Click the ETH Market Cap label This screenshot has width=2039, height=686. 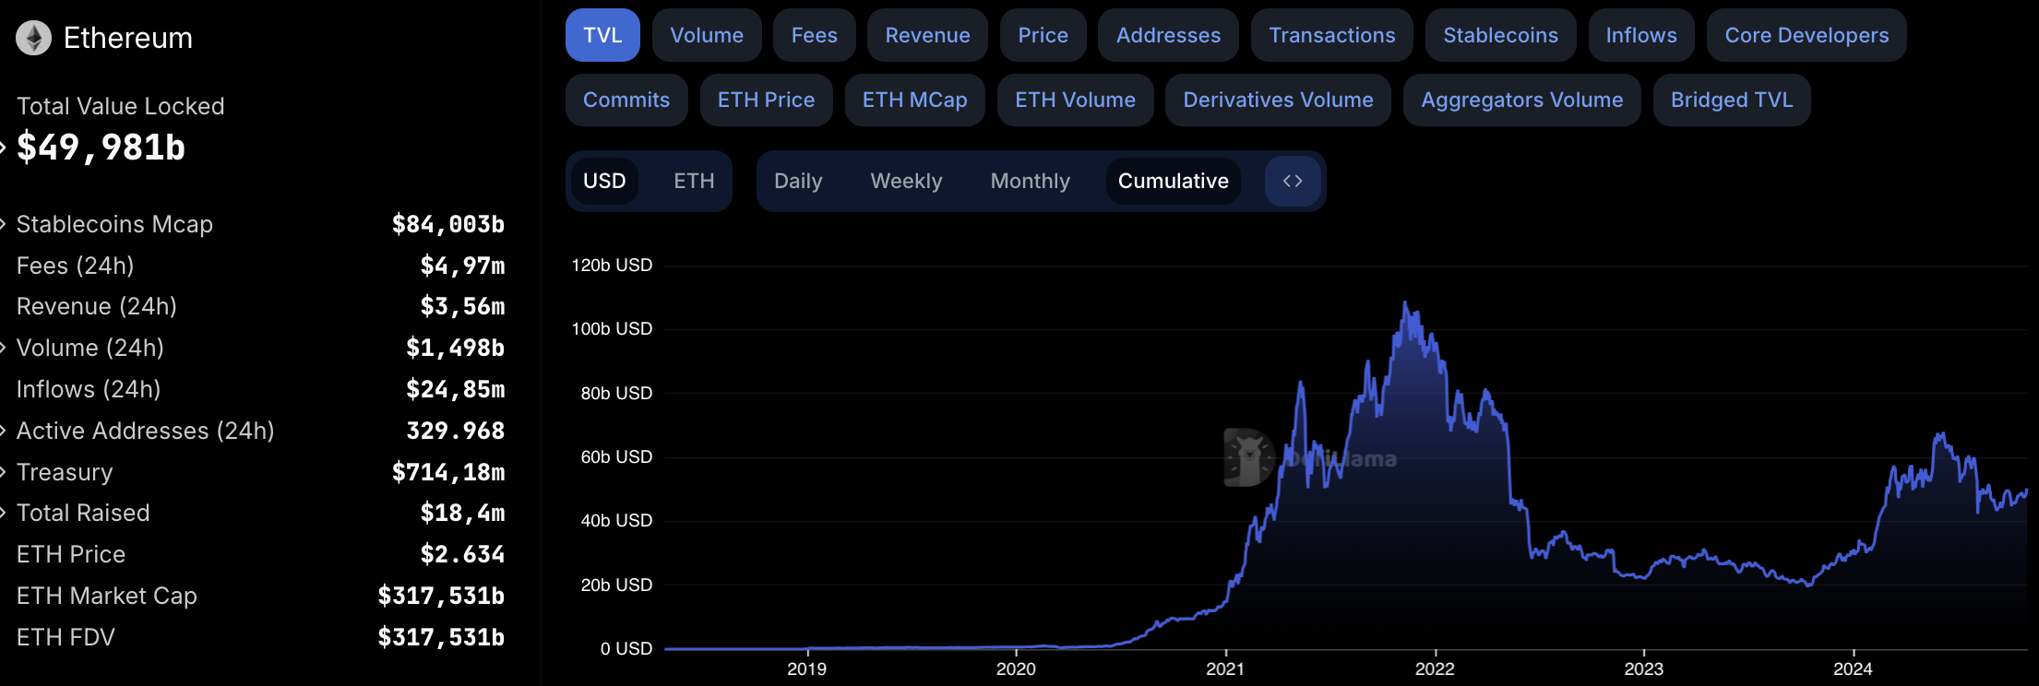[x=107, y=596]
